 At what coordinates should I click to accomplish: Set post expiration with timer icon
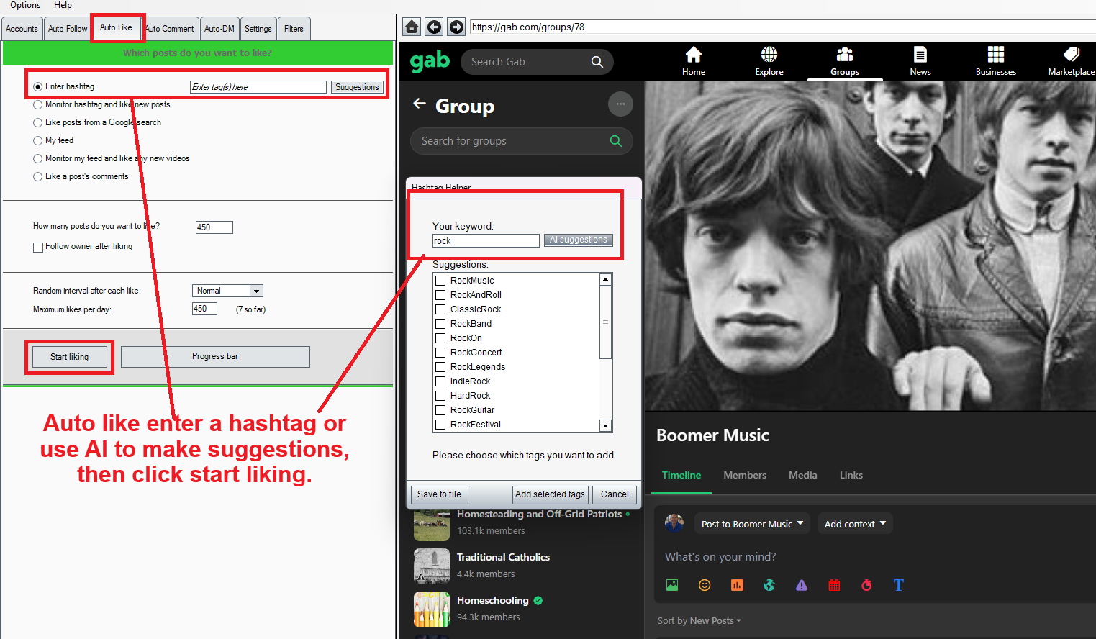[x=866, y=585]
